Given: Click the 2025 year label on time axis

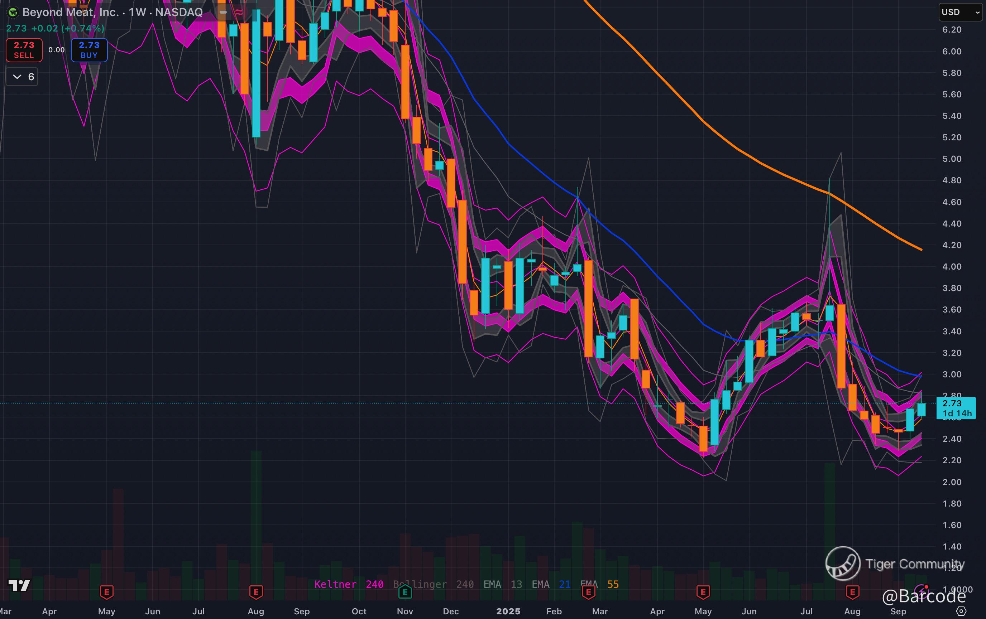Looking at the screenshot, I should point(508,611).
